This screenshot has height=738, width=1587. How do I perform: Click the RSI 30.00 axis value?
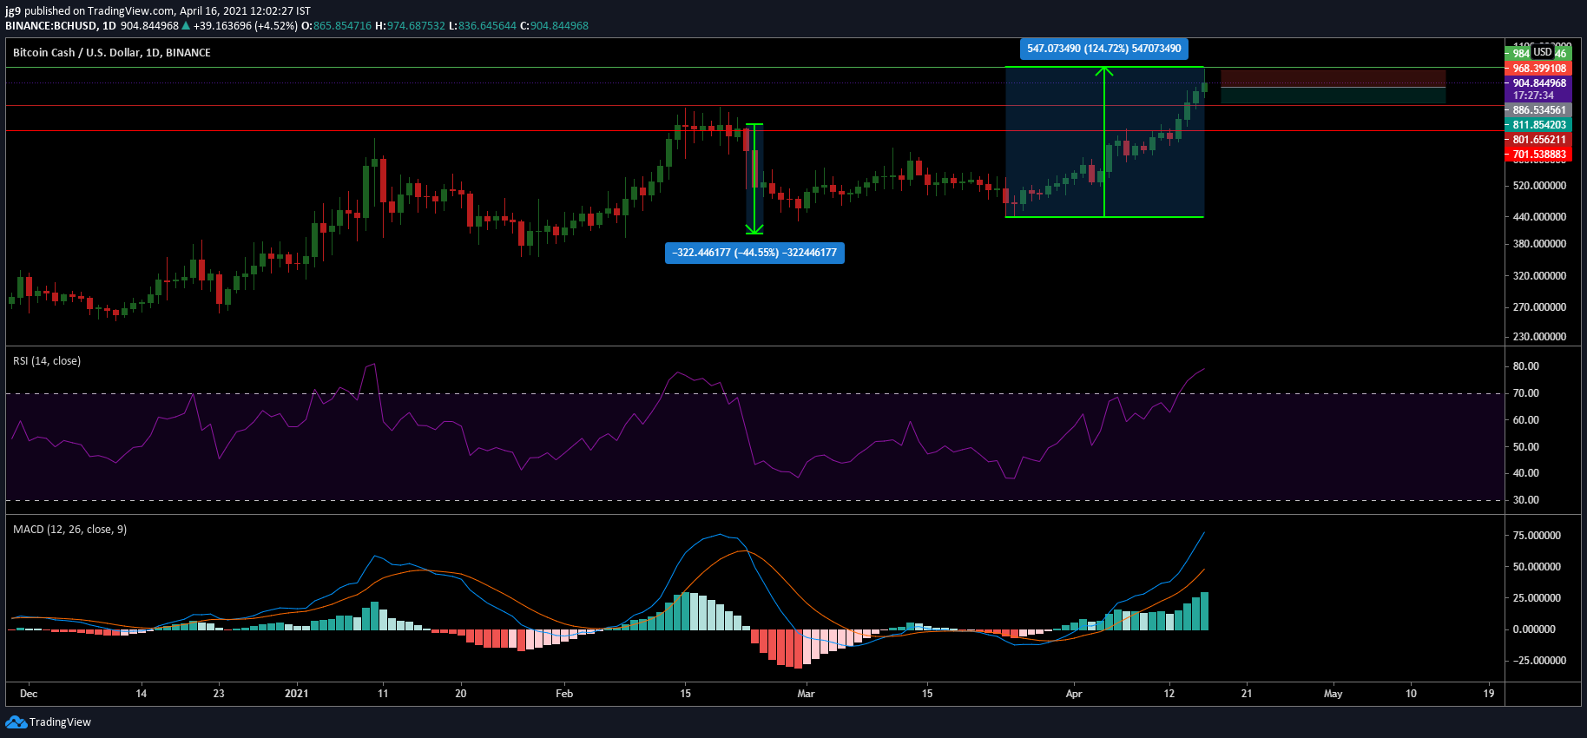(x=1526, y=500)
